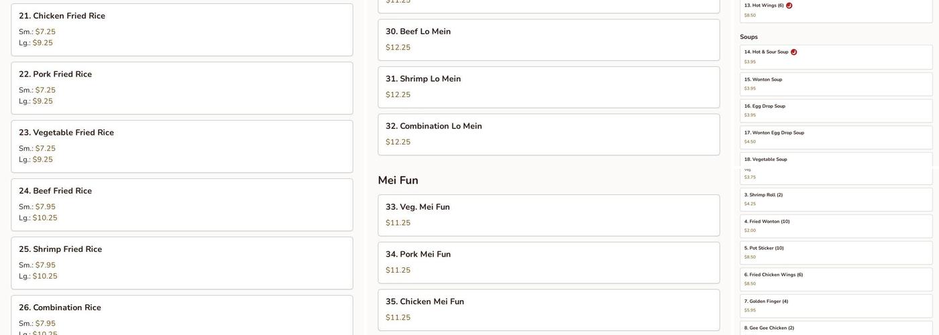This screenshot has height=335, width=939.
Task: Select Combination Lo Mein
Action: tap(549, 134)
